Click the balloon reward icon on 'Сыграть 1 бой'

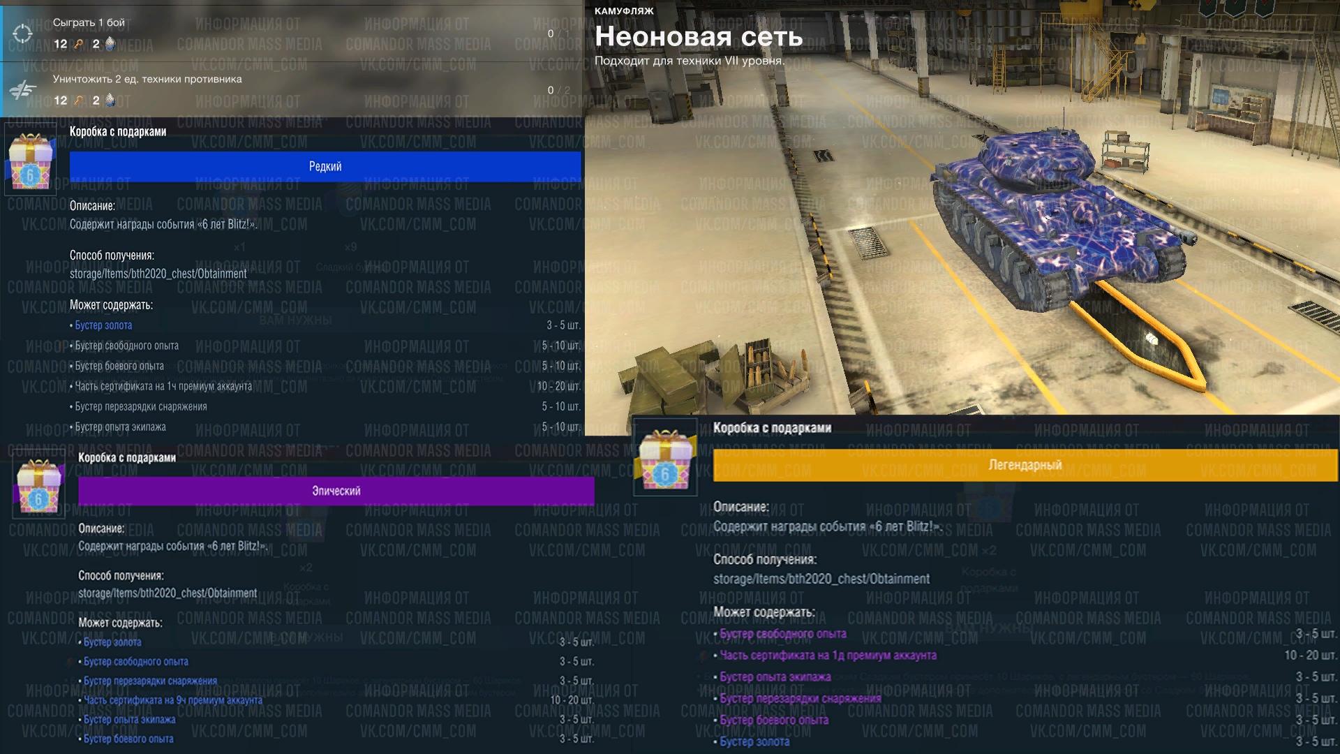pos(110,44)
